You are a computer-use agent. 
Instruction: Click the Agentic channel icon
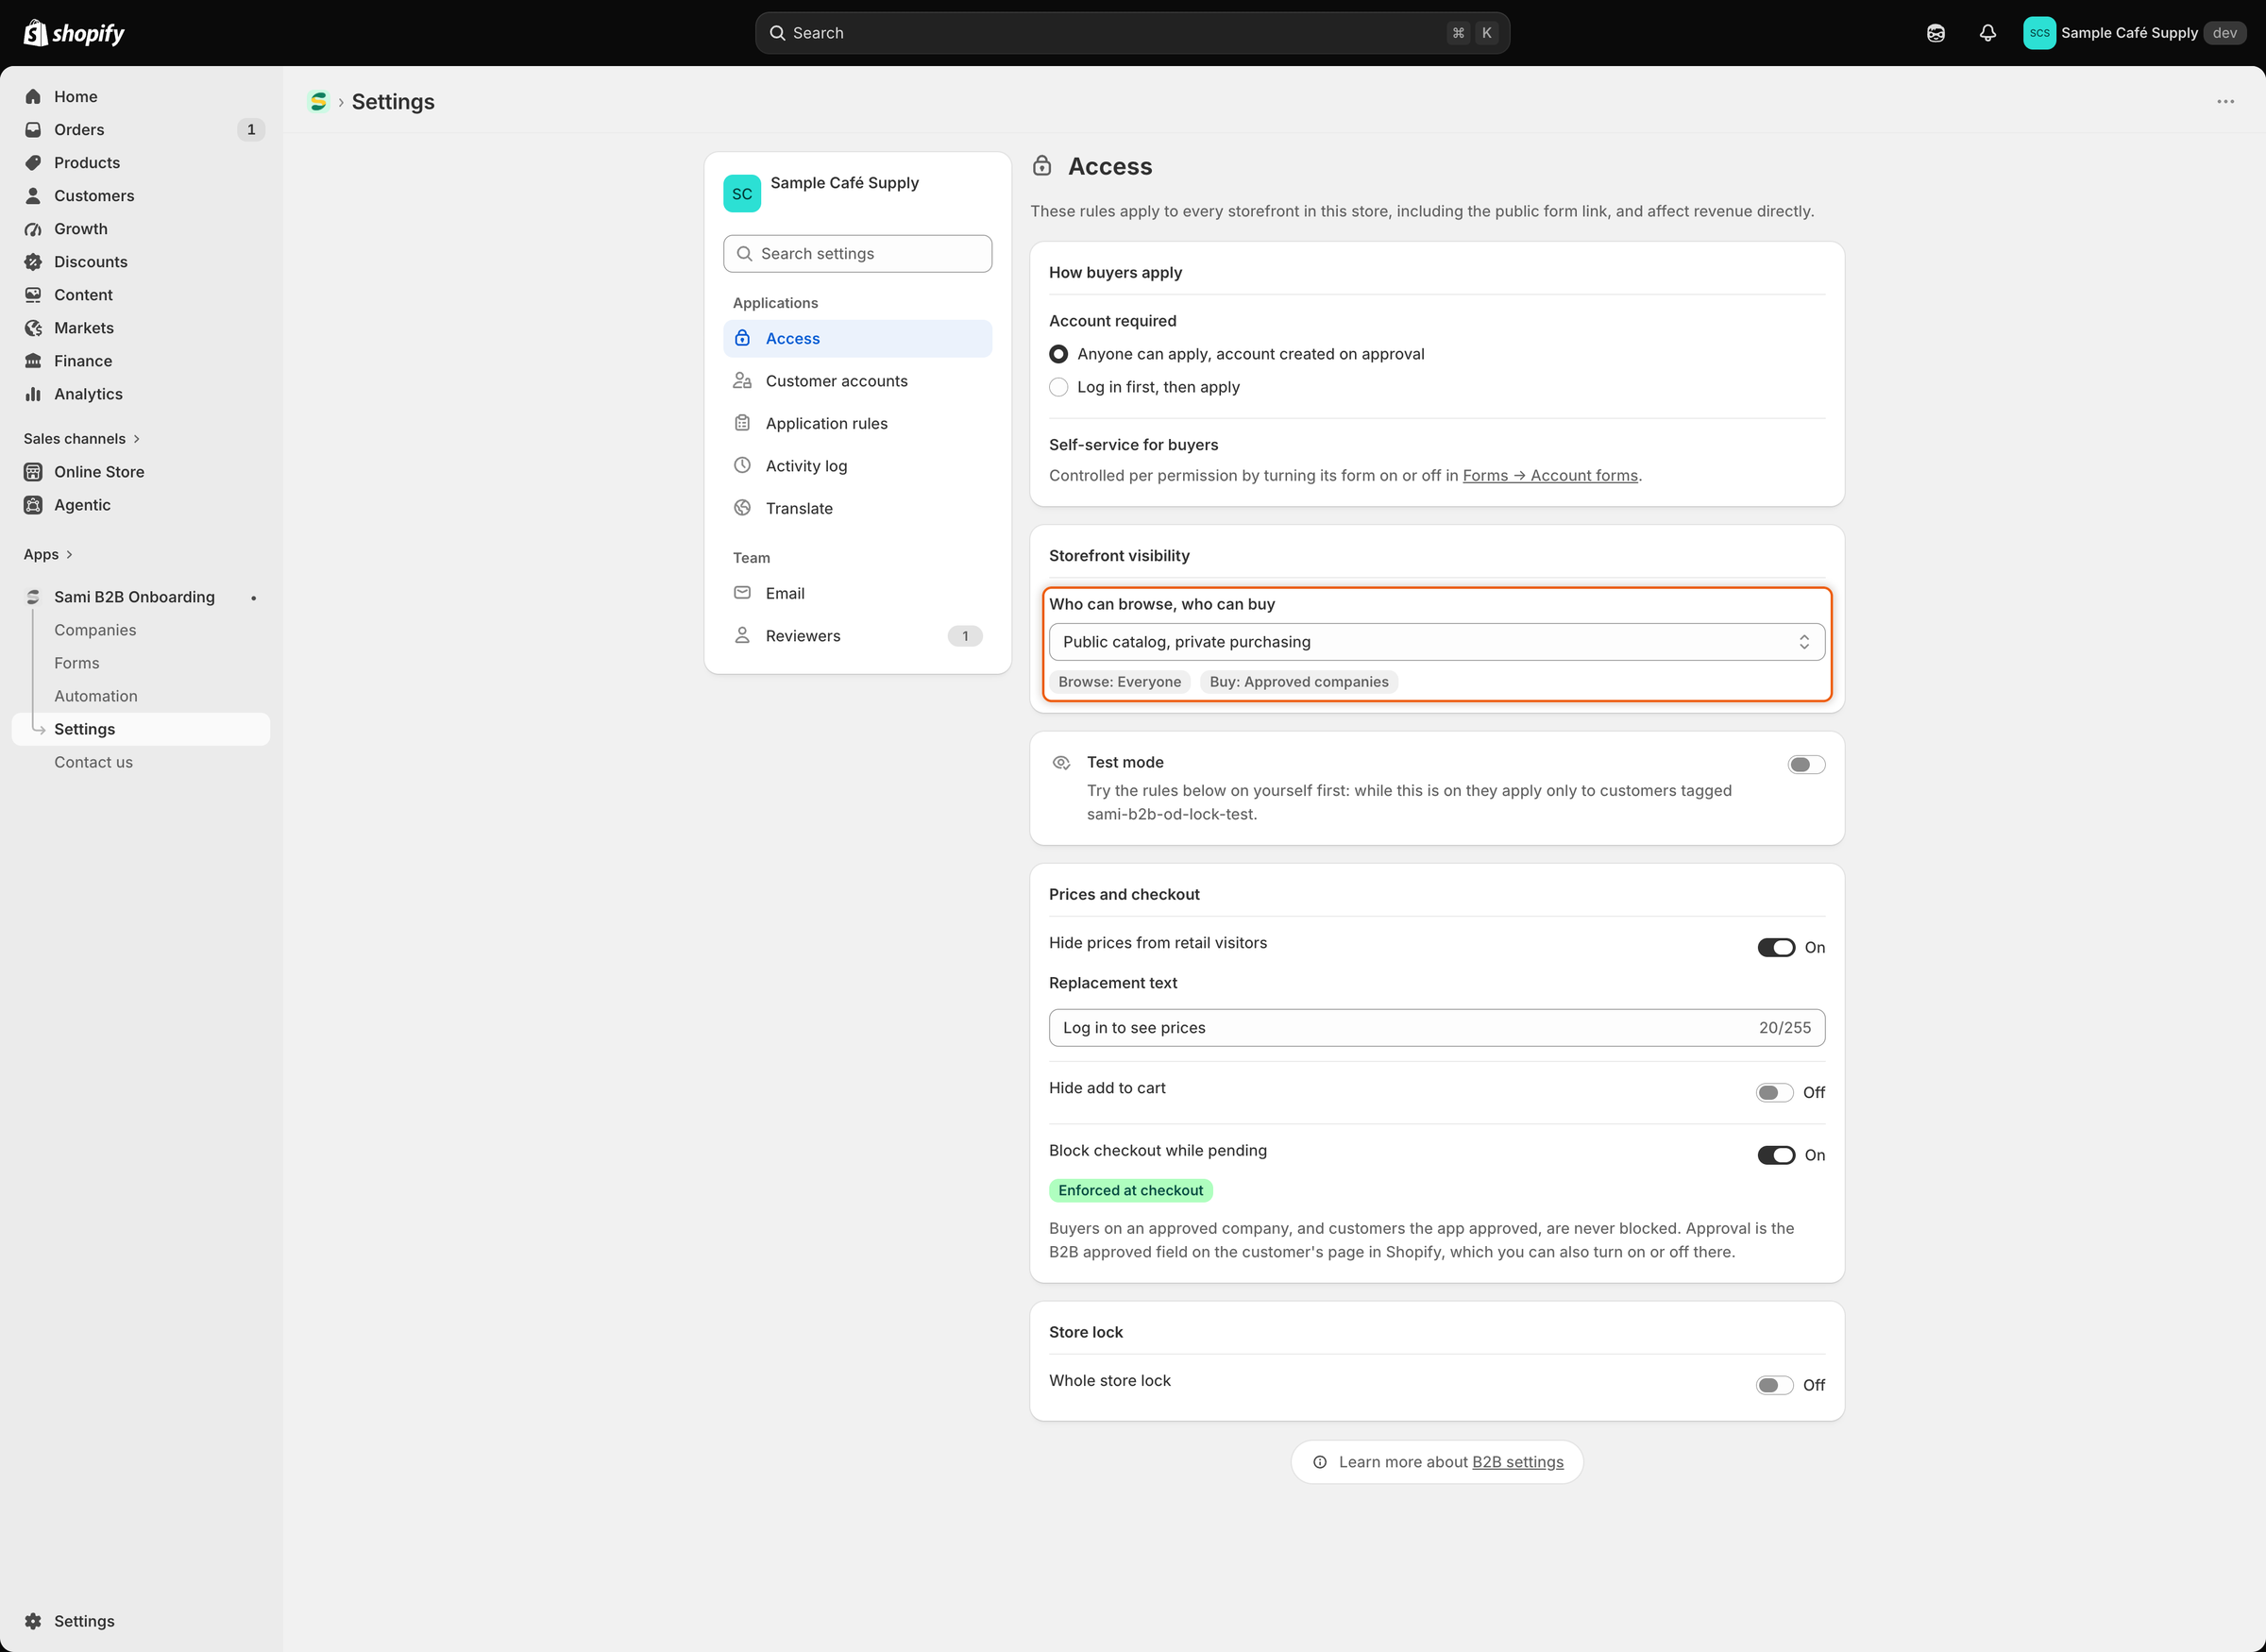[x=33, y=504]
